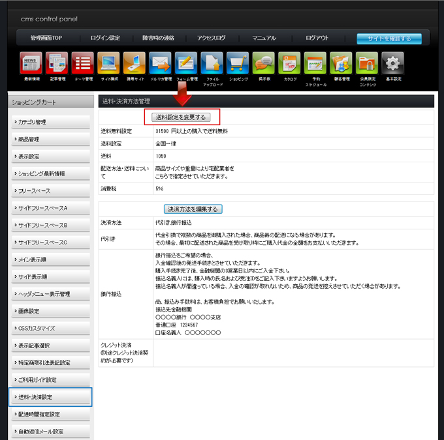The width and height of the screenshot is (444, 440).
Task: Open the 予約スケジュール schedule icon
Action: pos(315,64)
